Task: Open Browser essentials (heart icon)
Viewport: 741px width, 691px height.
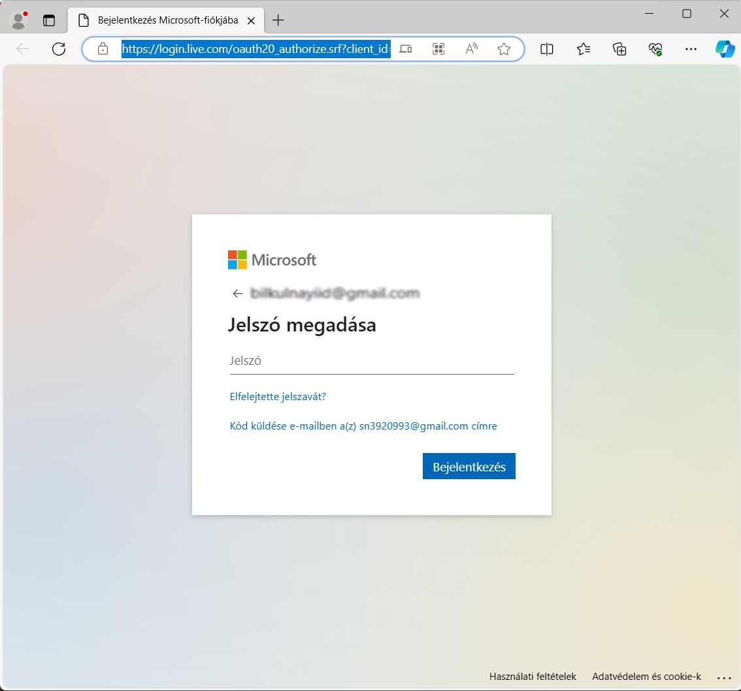Action: click(655, 48)
